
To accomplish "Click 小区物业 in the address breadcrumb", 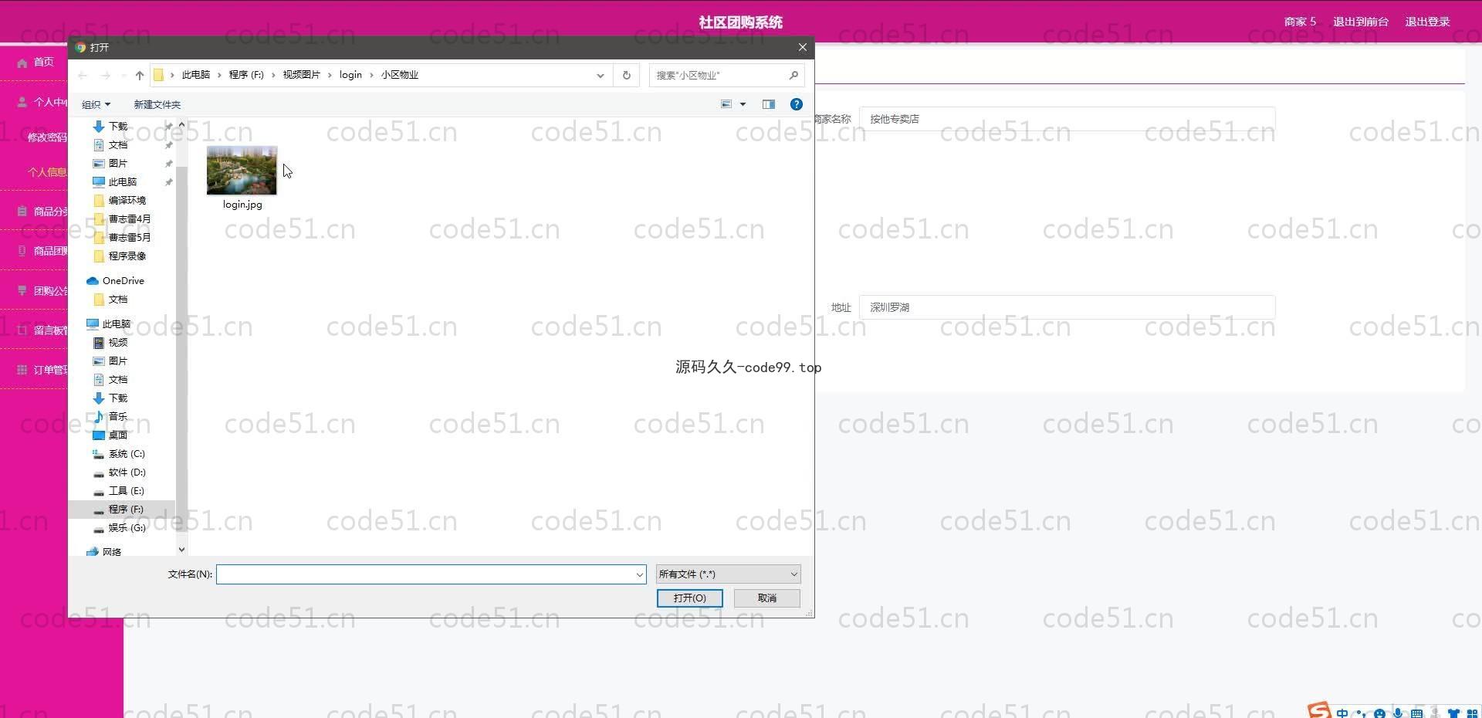I will point(399,75).
